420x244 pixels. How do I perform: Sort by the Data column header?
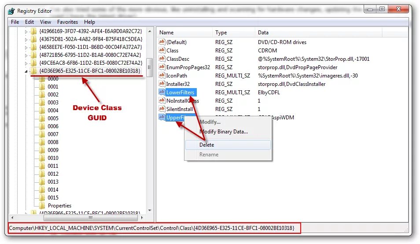(318, 33)
